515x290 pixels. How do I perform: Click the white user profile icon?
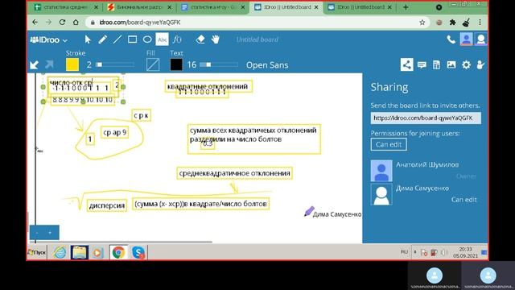[x=481, y=39]
